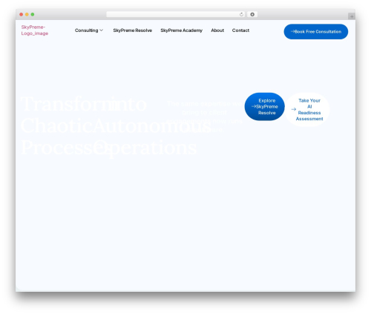The width and height of the screenshot is (371, 314).
Task: Open SkyPreme Academy in navigation
Action: pos(181,30)
